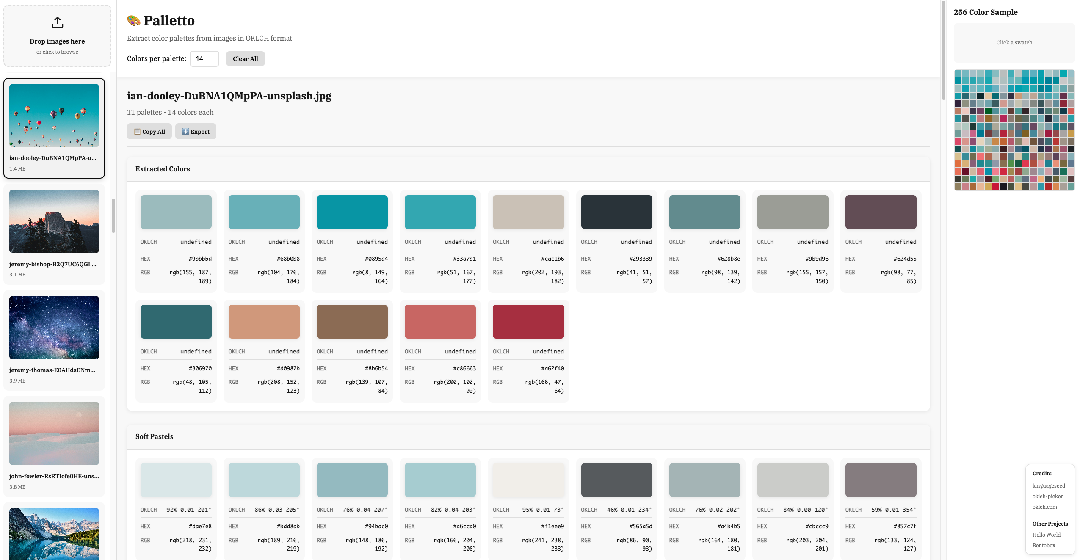Select the red #a62f40 extracted color
Image resolution: width=1080 pixels, height=560 pixels.
click(528, 321)
